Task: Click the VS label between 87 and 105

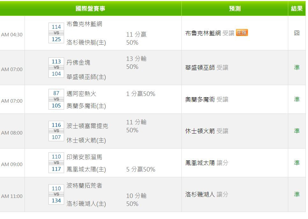Action: click(x=56, y=99)
